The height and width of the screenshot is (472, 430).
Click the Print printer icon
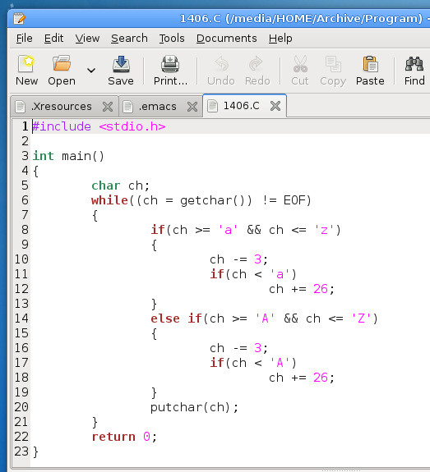170,63
